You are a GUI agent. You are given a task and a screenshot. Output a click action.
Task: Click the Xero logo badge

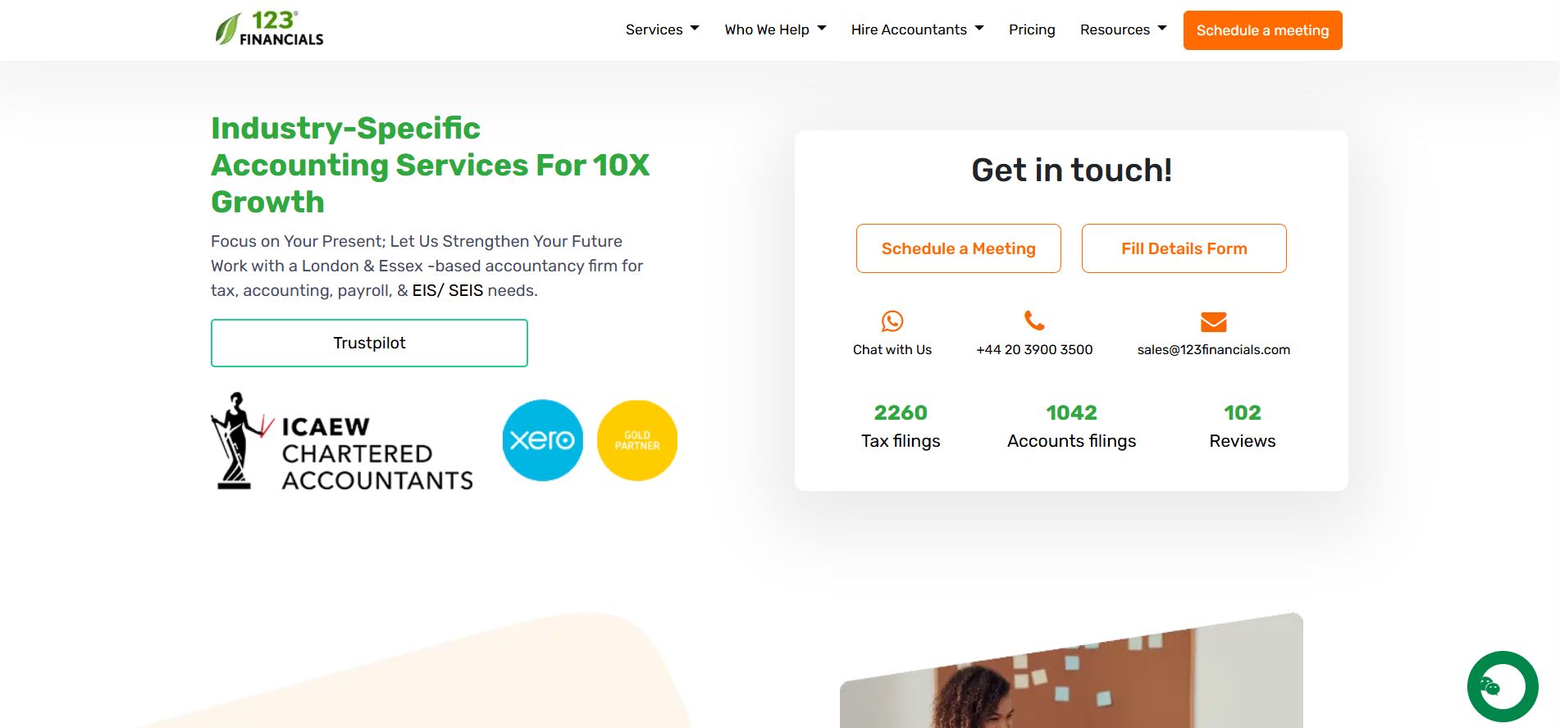pos(543,440)
